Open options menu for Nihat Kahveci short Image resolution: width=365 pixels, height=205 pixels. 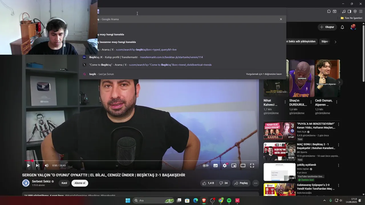(x=285, y=102)
